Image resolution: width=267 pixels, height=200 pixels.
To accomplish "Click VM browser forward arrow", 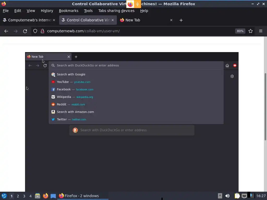I will (38, 65).
